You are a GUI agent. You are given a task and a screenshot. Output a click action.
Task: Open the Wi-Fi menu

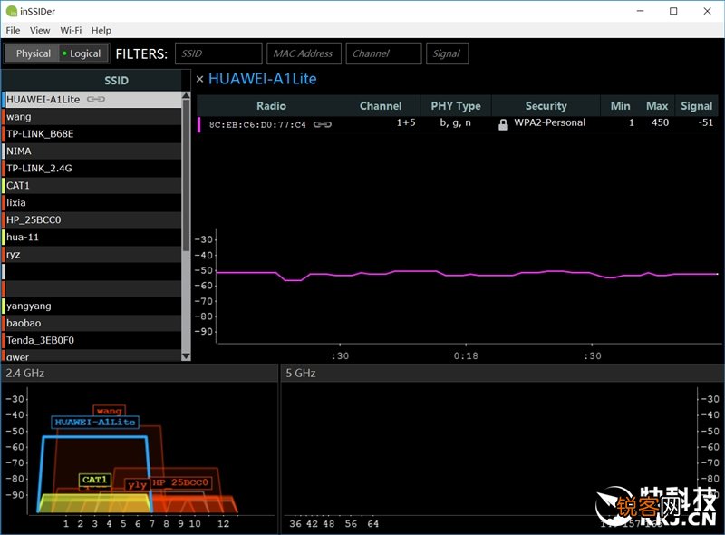click(x=71, y=30)
